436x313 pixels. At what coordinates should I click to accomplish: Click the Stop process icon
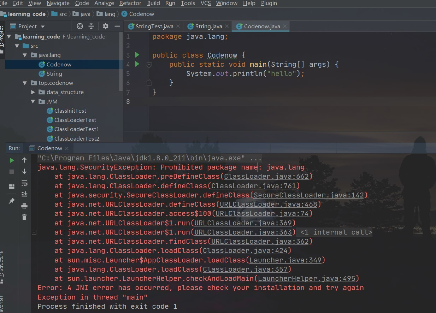pyautogui.click(x=12, y=171)
